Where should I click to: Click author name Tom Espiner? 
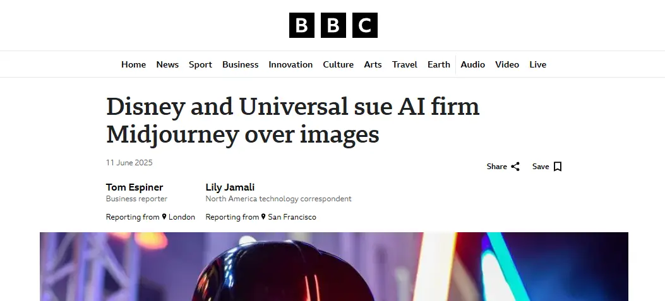coord(135,187)
